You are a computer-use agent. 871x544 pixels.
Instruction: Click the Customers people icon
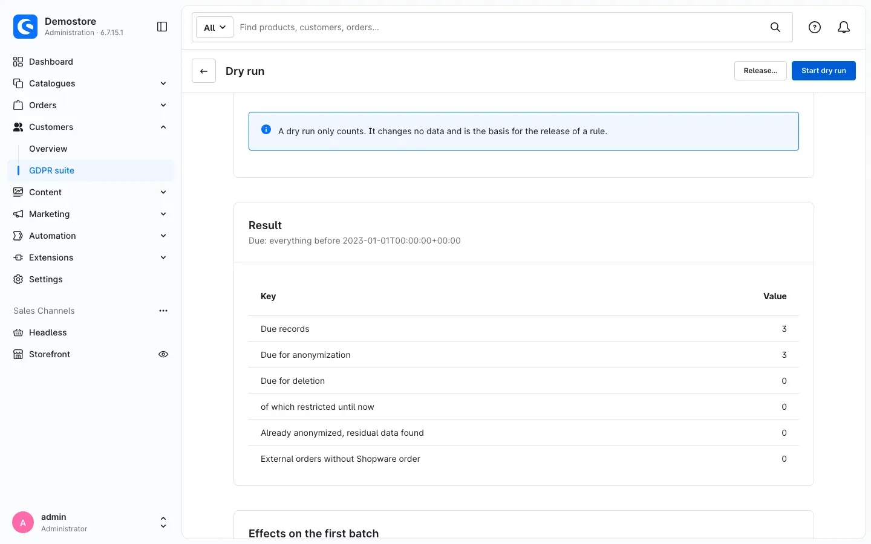tap(18, 127)
